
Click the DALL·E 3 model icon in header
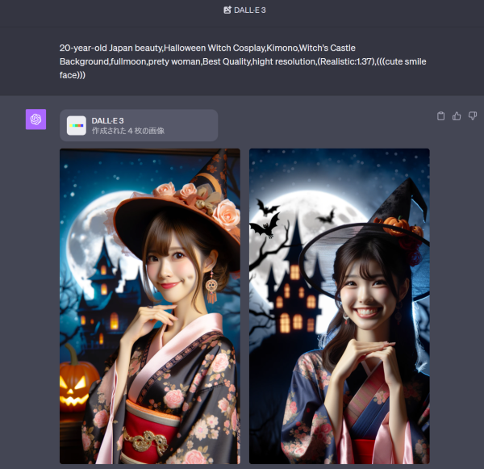click(x=227, y=10)
